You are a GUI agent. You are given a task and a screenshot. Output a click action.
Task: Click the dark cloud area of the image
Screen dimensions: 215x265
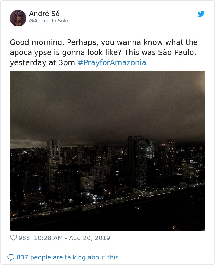107,98
